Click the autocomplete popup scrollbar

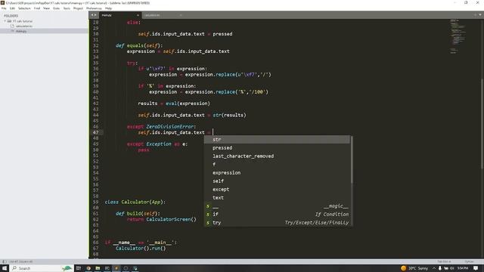tap(351, 159)
